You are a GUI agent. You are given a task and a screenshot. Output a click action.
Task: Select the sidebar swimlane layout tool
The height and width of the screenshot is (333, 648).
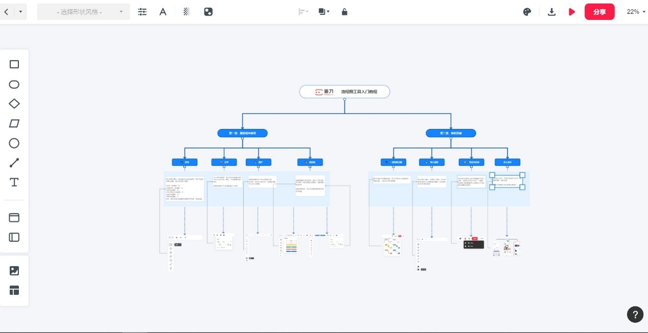coord(15,237)
